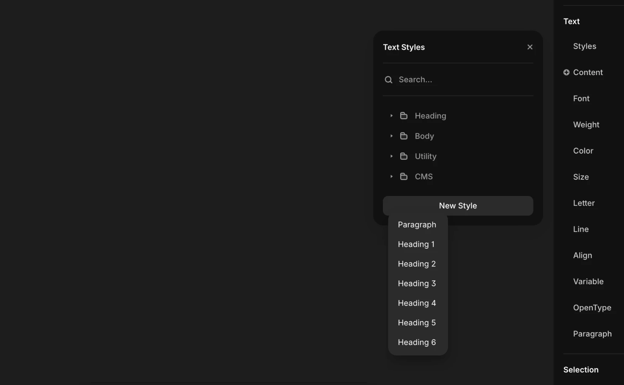Click the Text Styles popup title
The width and height of the screenshot is (624, 385).
click(x=404, y=47)
